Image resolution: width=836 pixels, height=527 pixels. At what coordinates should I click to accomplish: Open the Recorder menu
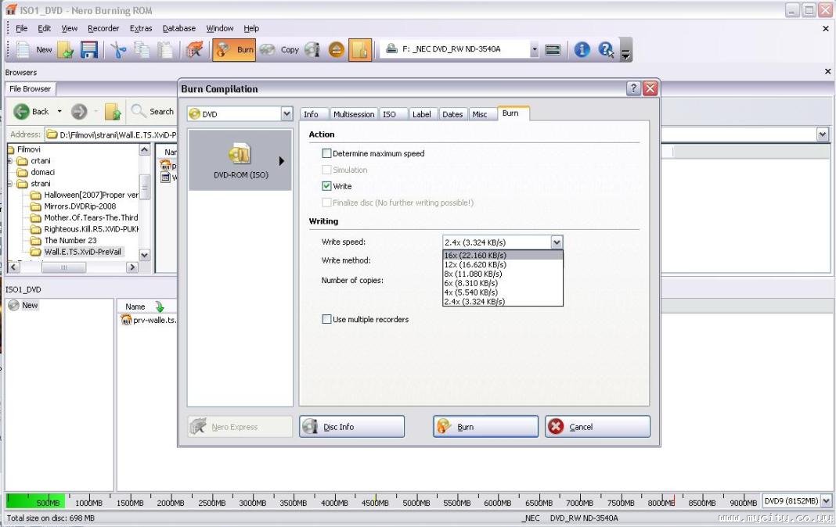(x=103, y=28)
